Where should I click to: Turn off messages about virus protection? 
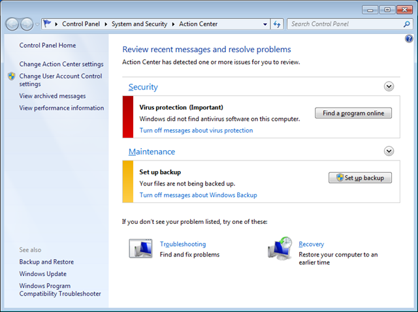(196, 131)
